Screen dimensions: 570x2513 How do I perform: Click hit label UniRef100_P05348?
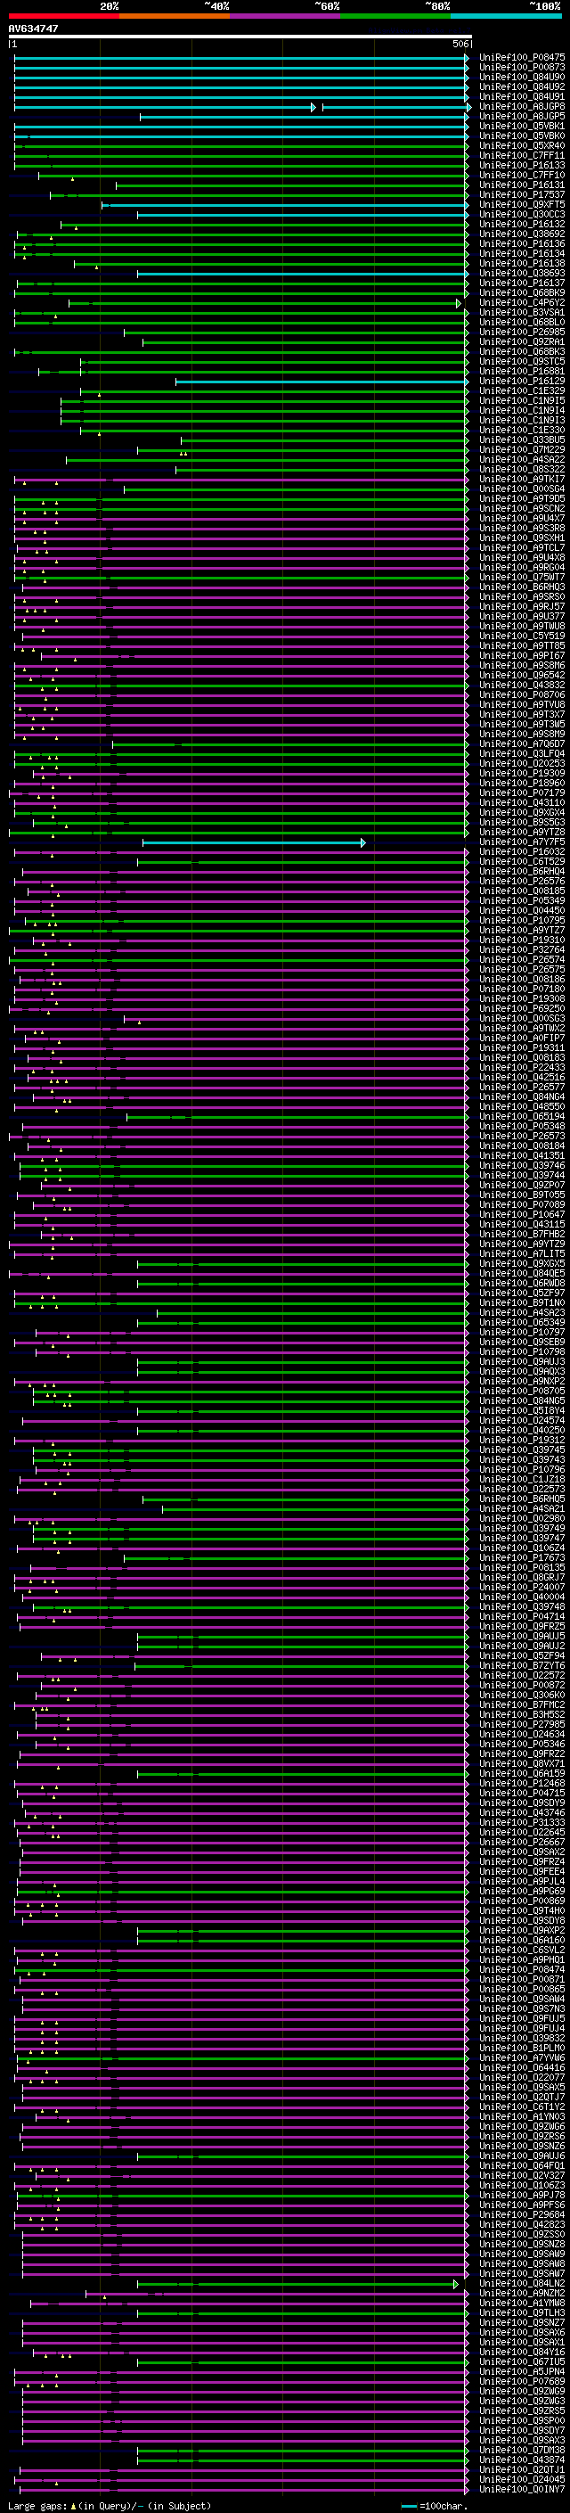522,1127
